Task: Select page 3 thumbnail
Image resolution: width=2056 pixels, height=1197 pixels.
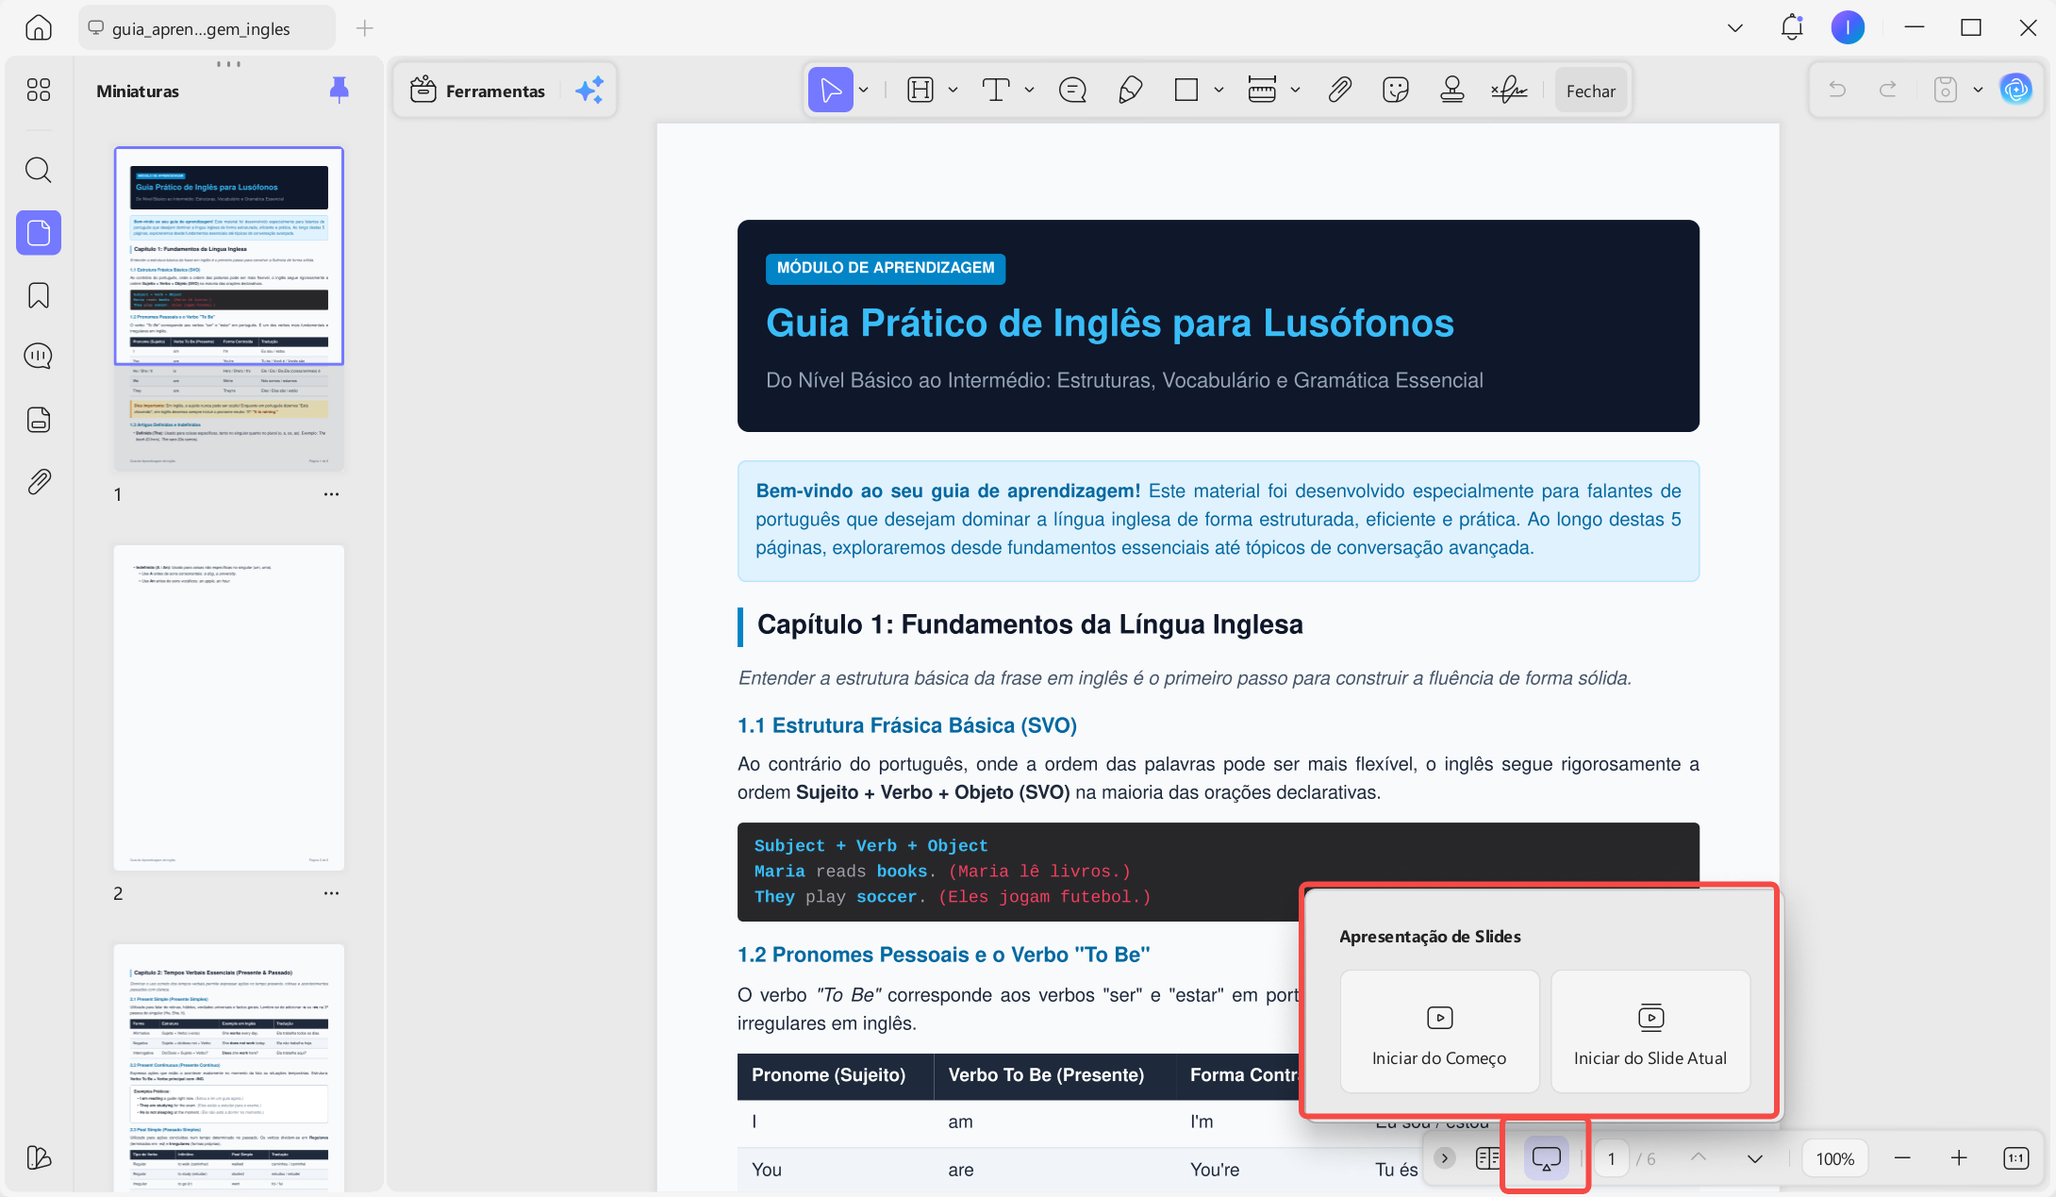Action: 229,1067
